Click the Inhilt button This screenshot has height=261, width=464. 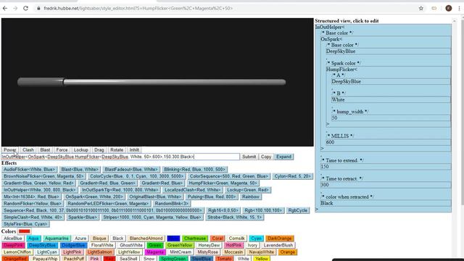pyautogui.click(x=134, y=150)
